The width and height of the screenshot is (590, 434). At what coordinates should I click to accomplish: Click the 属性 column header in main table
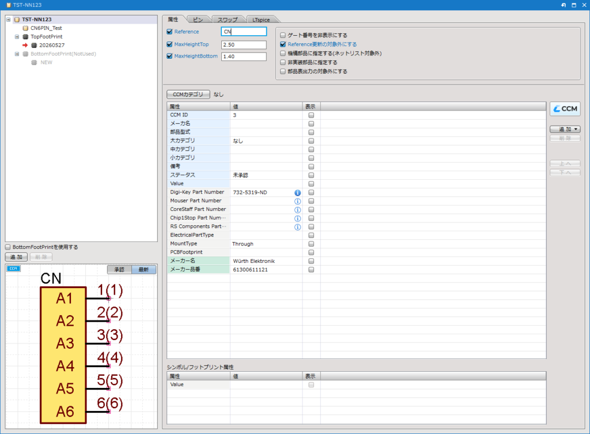click(x=199, y=107)
